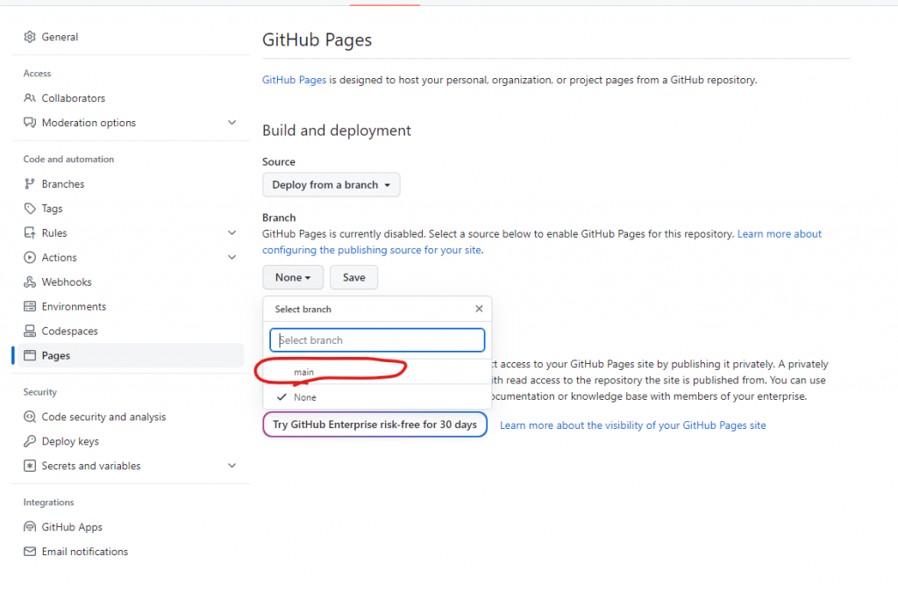
Task: Expand Secrets and variables chevron
Action: pyautogui.click(x=232, y=466)
